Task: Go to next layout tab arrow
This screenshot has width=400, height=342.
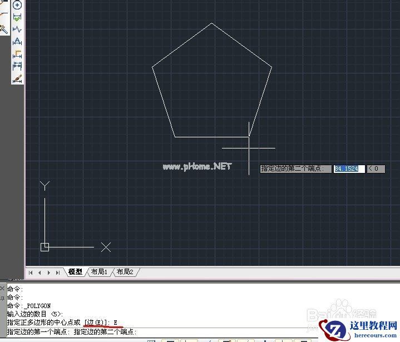Action: pyautogui.click(x=49, y=272)
